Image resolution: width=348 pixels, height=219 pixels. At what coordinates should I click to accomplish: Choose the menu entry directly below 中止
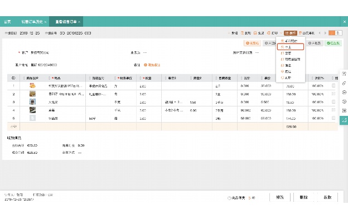(291, 53)
